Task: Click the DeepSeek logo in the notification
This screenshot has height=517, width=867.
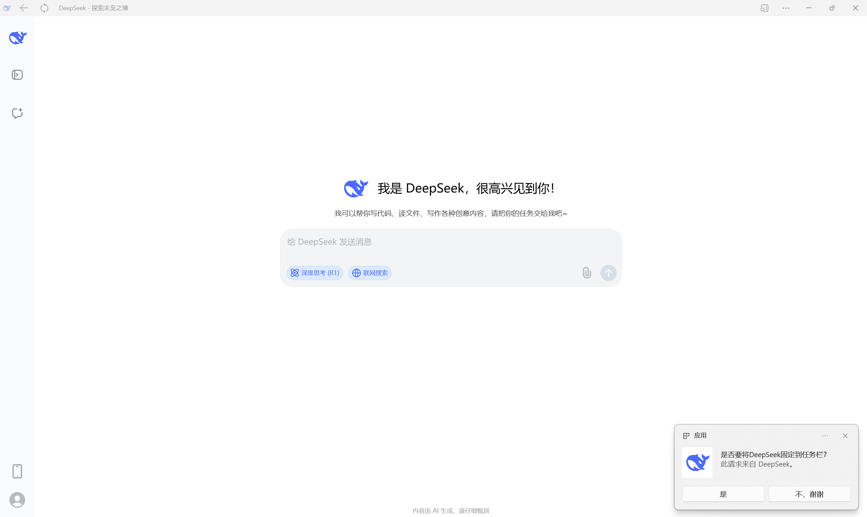Action: tap(697, 462)
